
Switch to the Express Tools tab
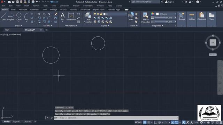pos(99,10)
